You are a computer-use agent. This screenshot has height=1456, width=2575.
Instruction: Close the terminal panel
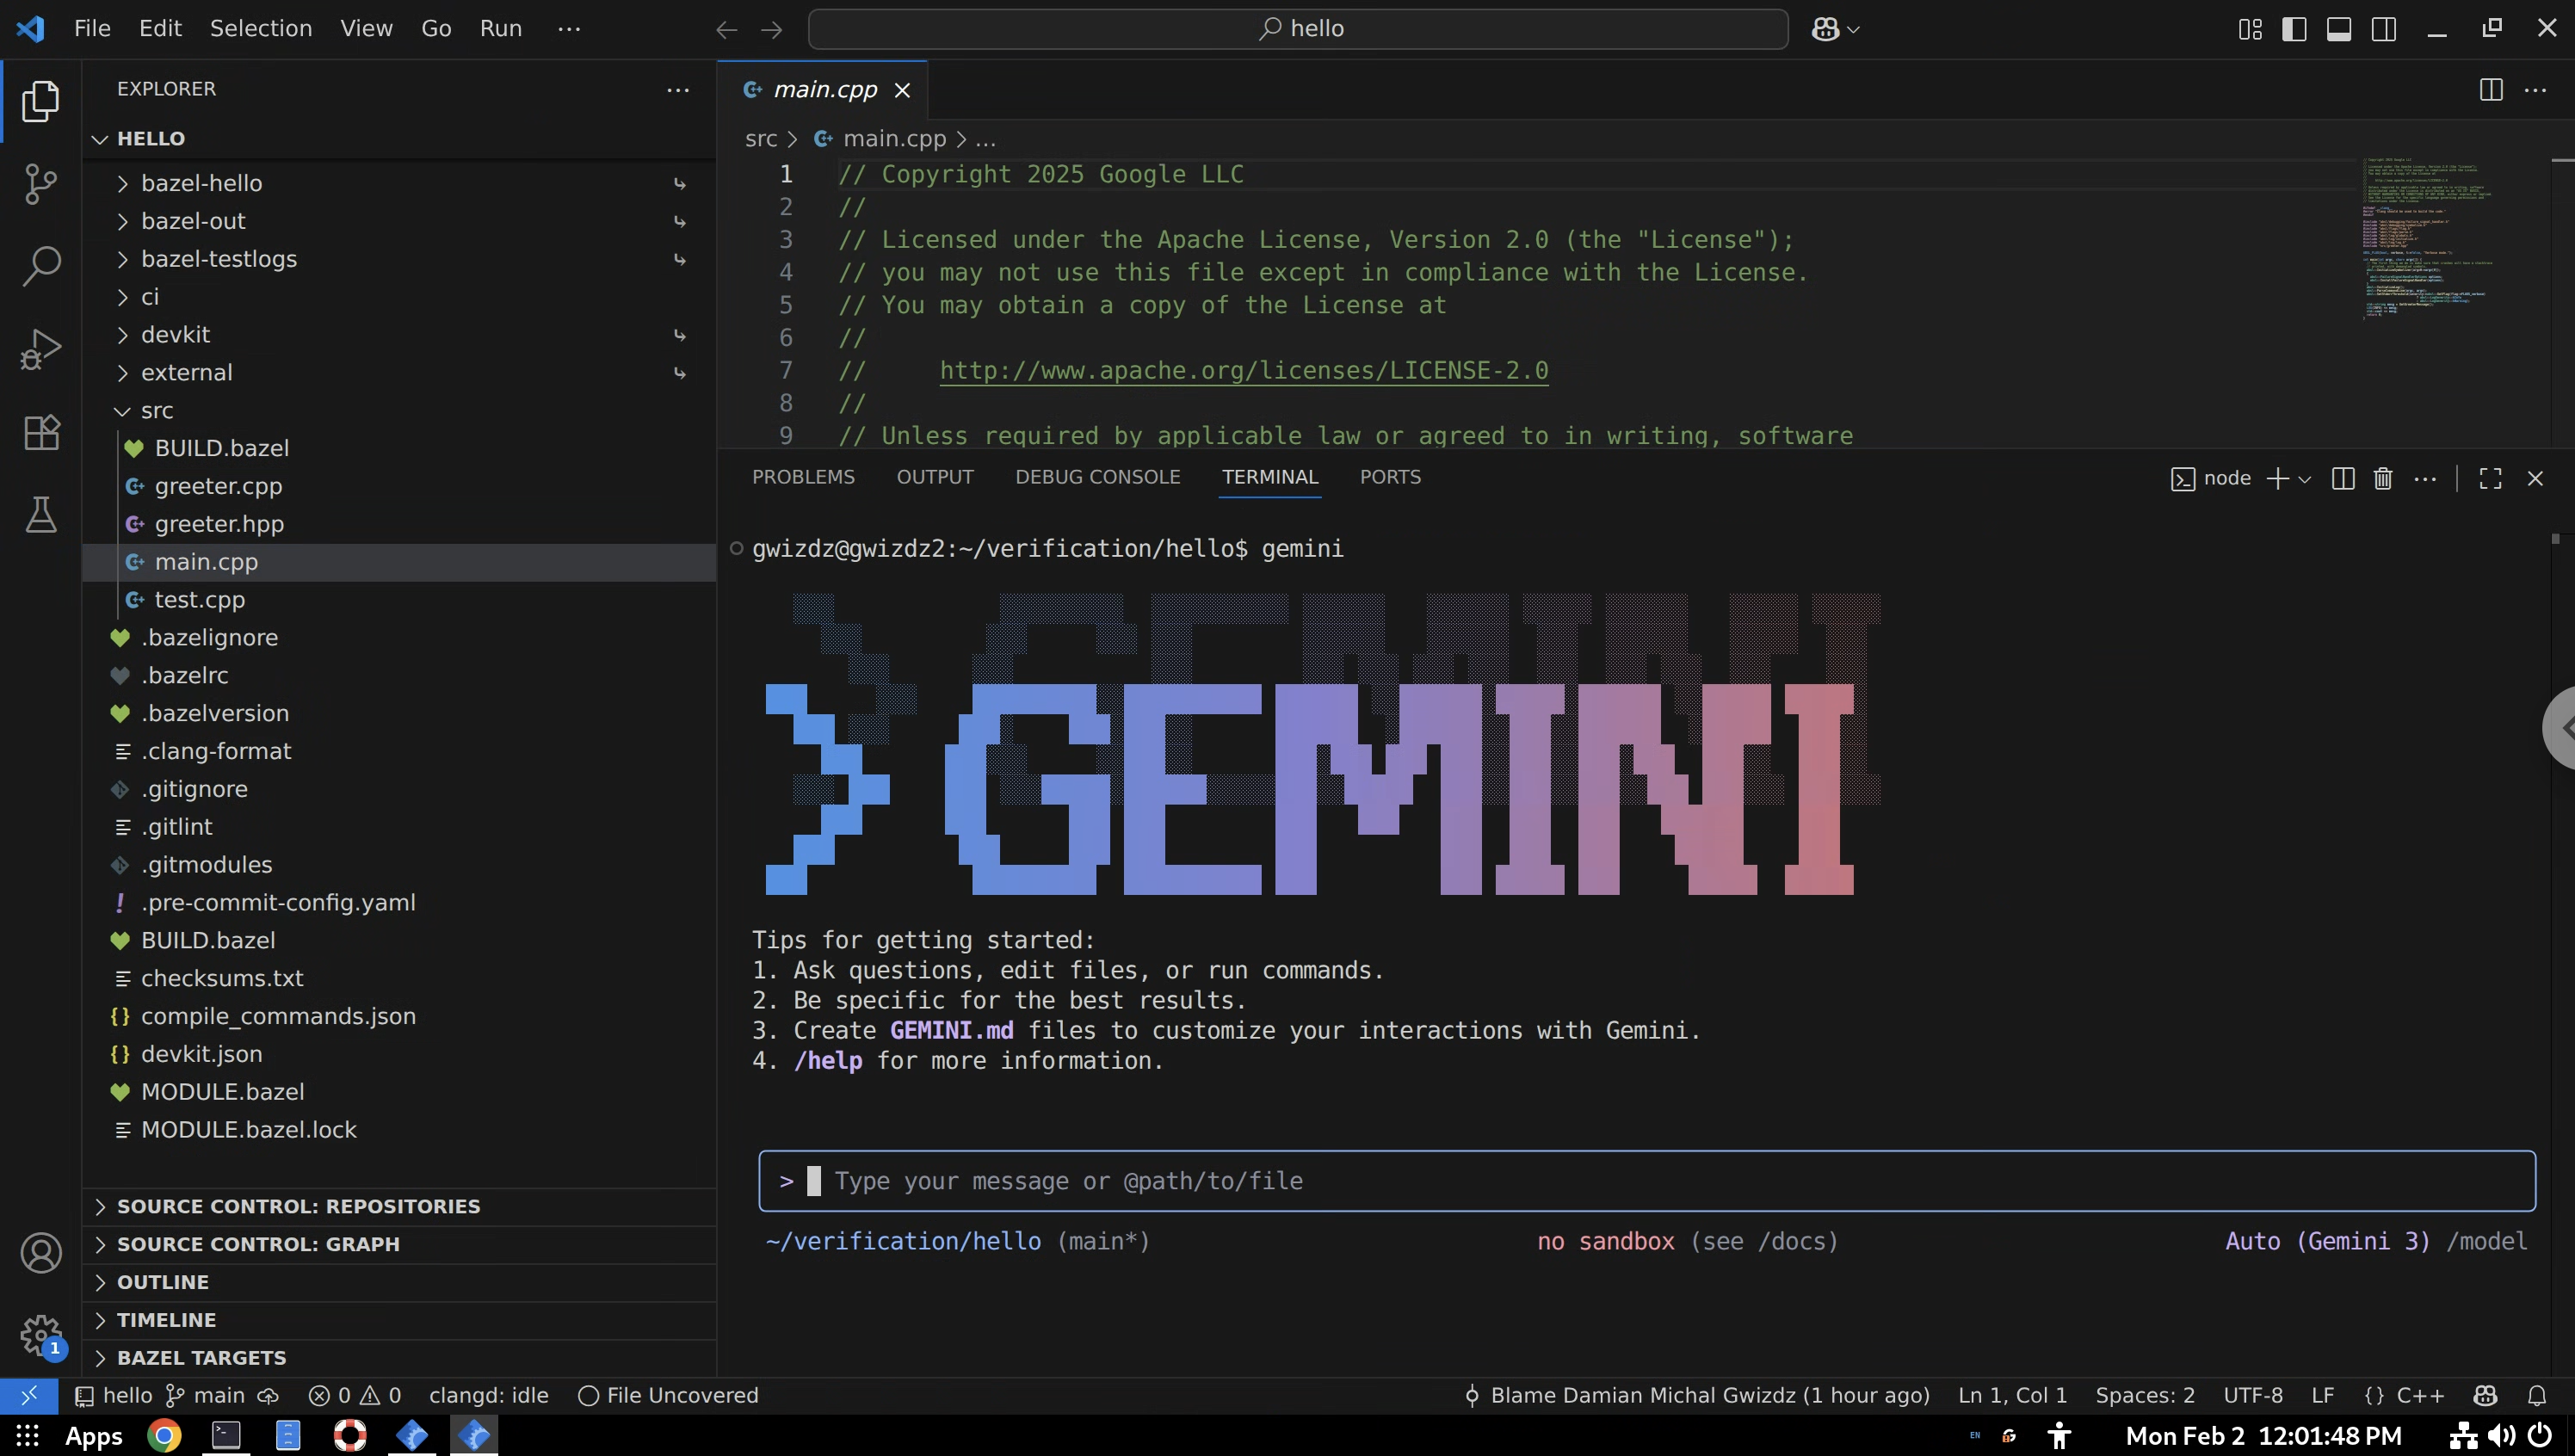(2535, 479)
